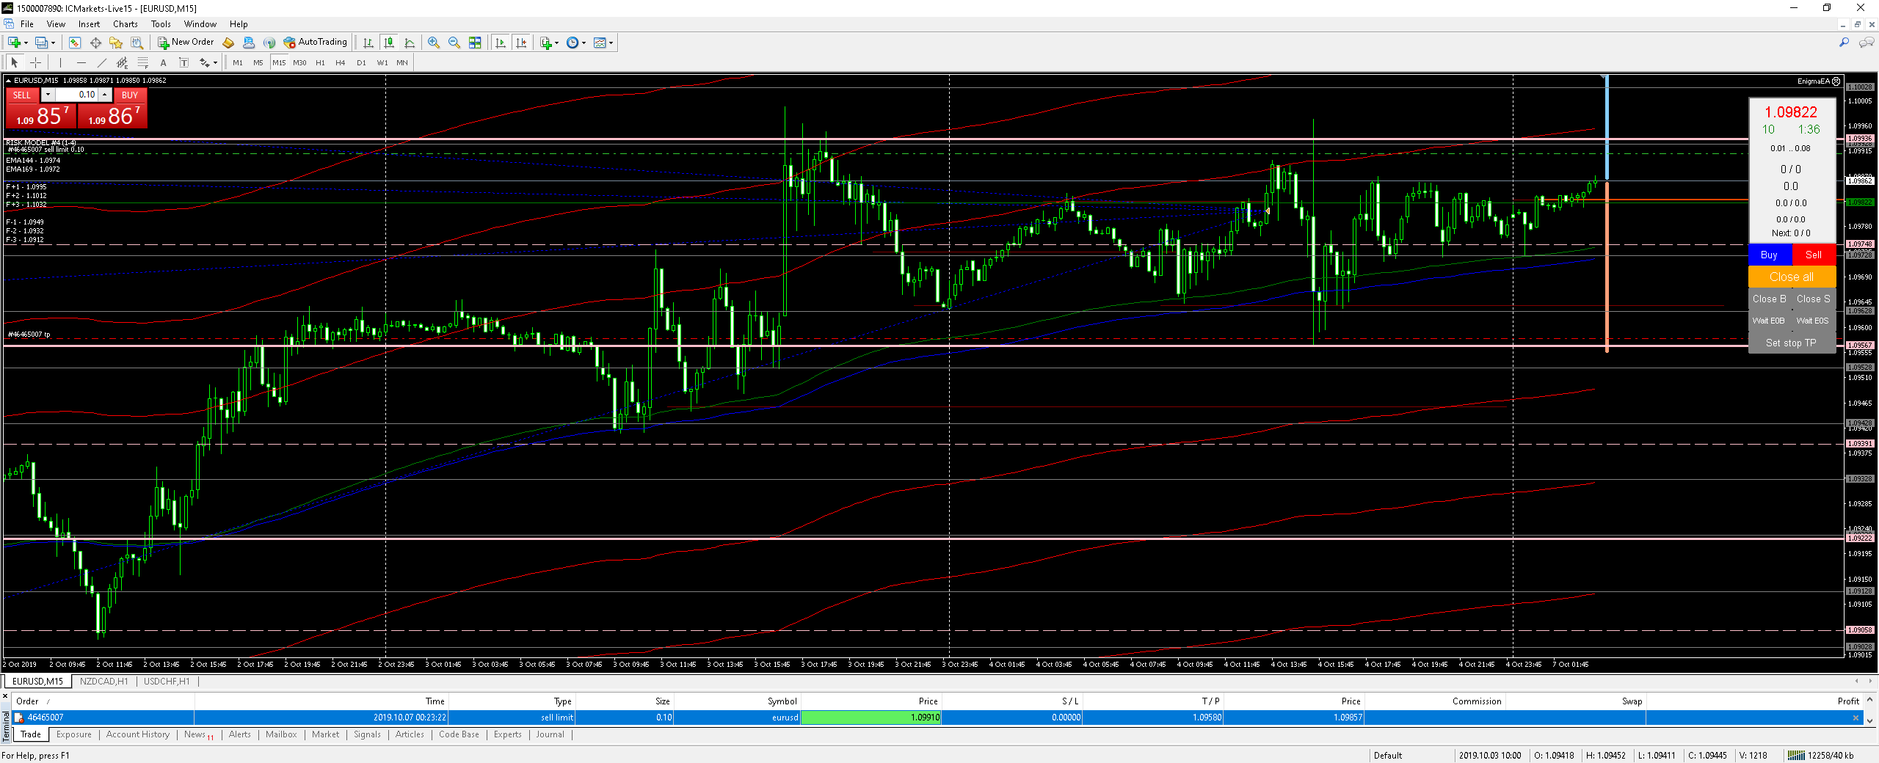Open a new chart window icon

(x=14, y=43)
